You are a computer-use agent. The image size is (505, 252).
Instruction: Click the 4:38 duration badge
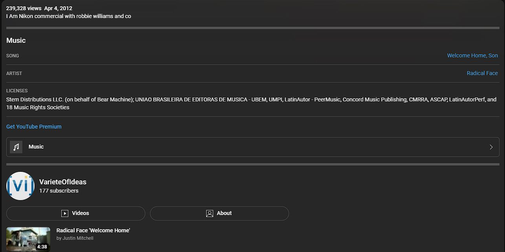point(42,247)
